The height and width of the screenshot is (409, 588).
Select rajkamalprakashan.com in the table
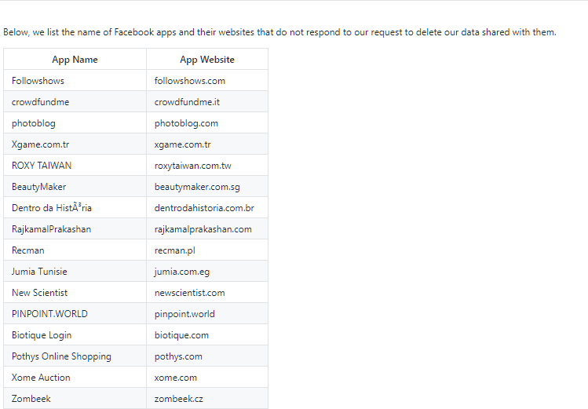click(207, 229)
